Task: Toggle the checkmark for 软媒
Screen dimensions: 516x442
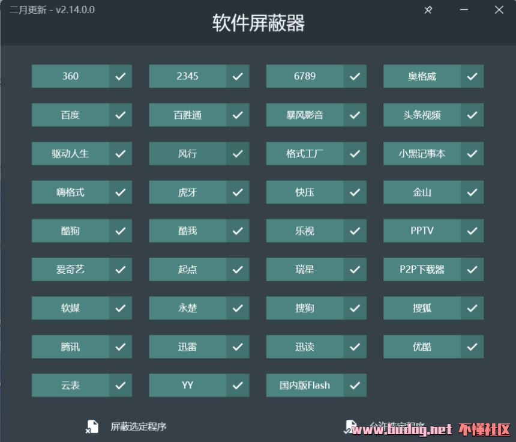Action: point(121,308)
